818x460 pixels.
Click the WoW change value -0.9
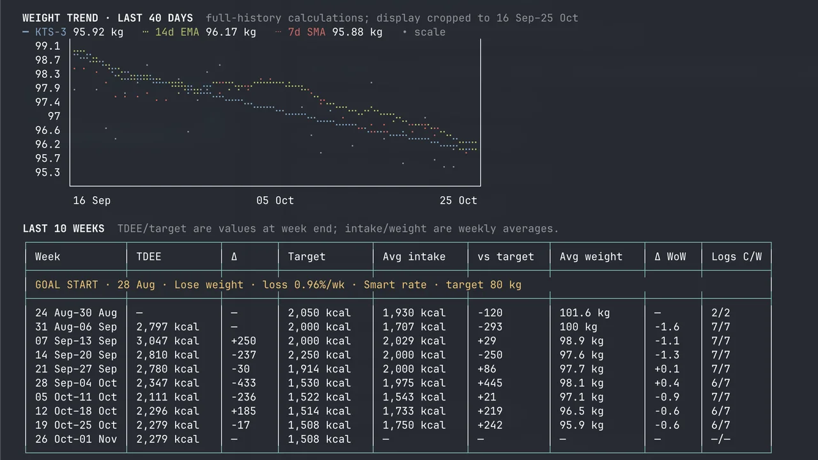[x=667, y=397]
